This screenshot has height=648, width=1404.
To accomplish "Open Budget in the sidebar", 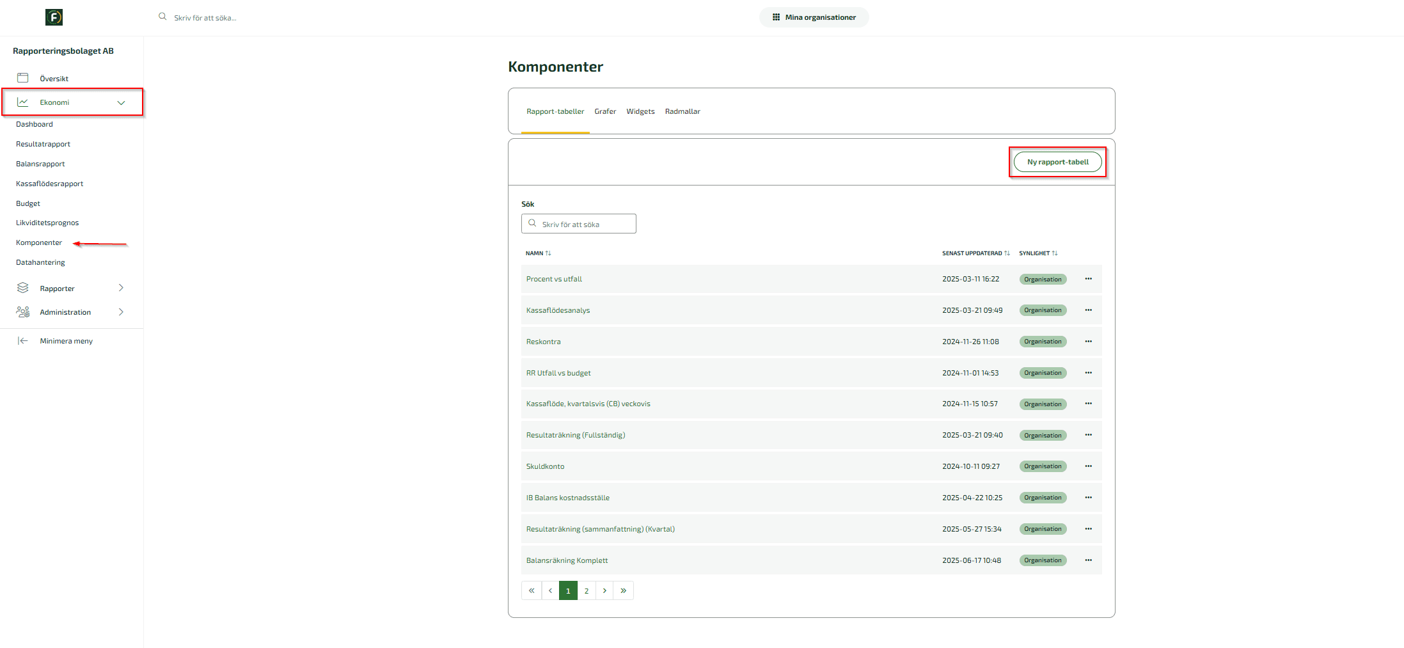I will point(28,203).
